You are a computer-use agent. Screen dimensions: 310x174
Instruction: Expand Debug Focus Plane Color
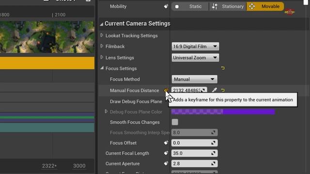[106, 112]
